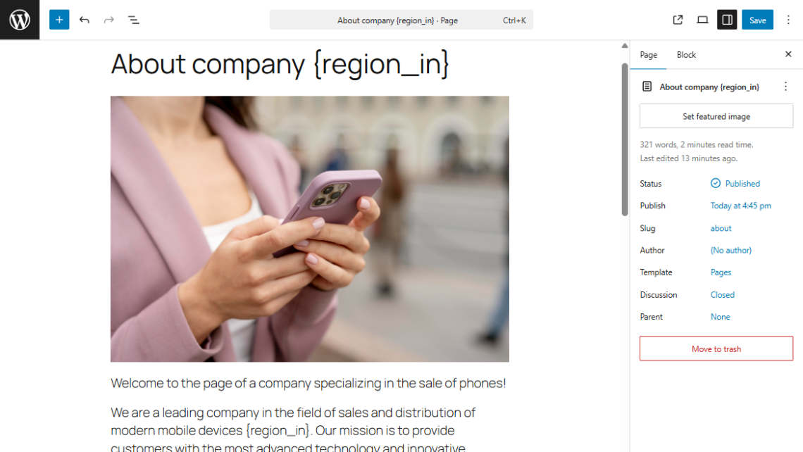Toggle the settings sidebar panel
This screenshot has height=452, width=803.
tap(727, 20)
